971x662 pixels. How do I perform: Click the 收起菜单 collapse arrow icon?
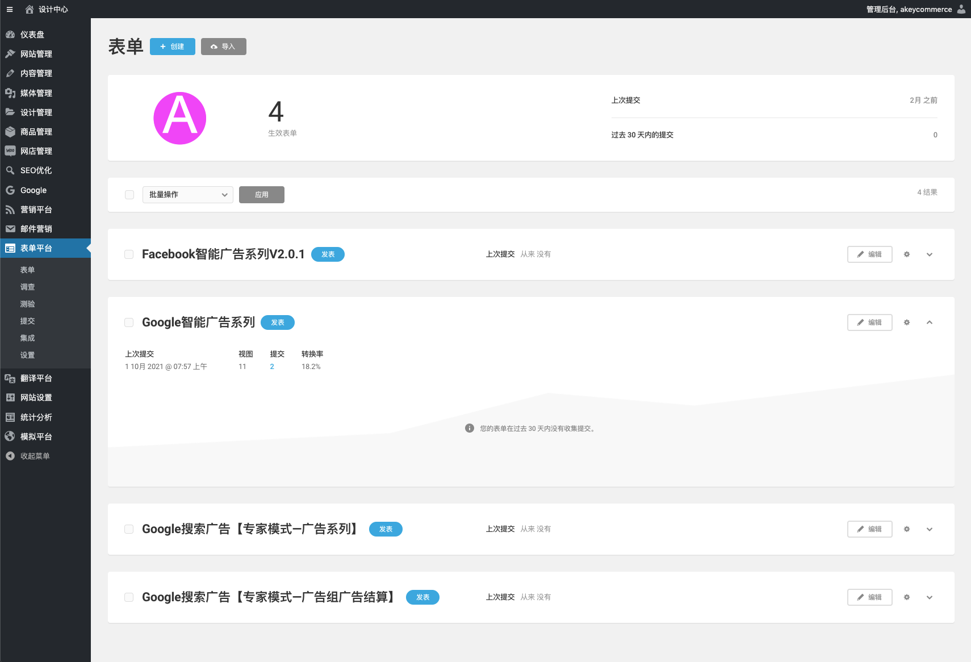click(10, 456)
